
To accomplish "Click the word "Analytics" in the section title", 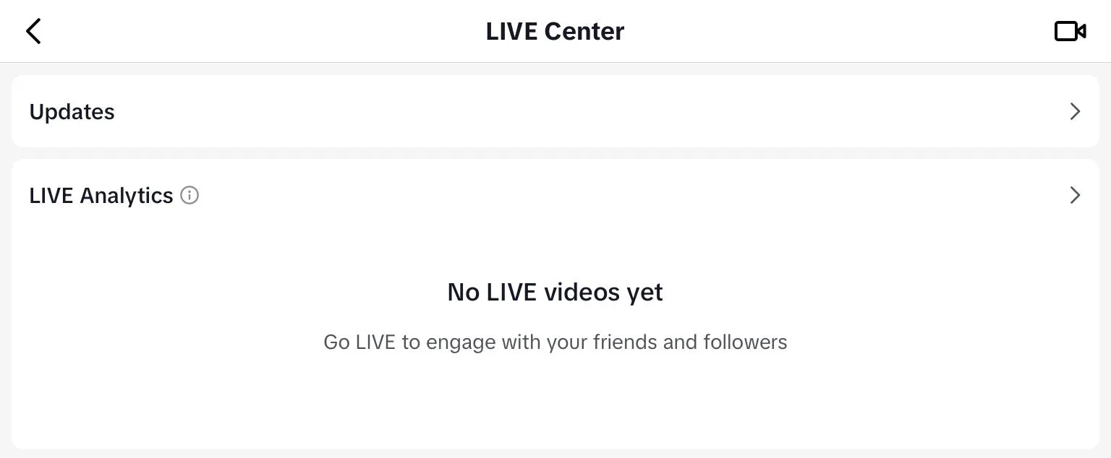I will coord(127,196).
